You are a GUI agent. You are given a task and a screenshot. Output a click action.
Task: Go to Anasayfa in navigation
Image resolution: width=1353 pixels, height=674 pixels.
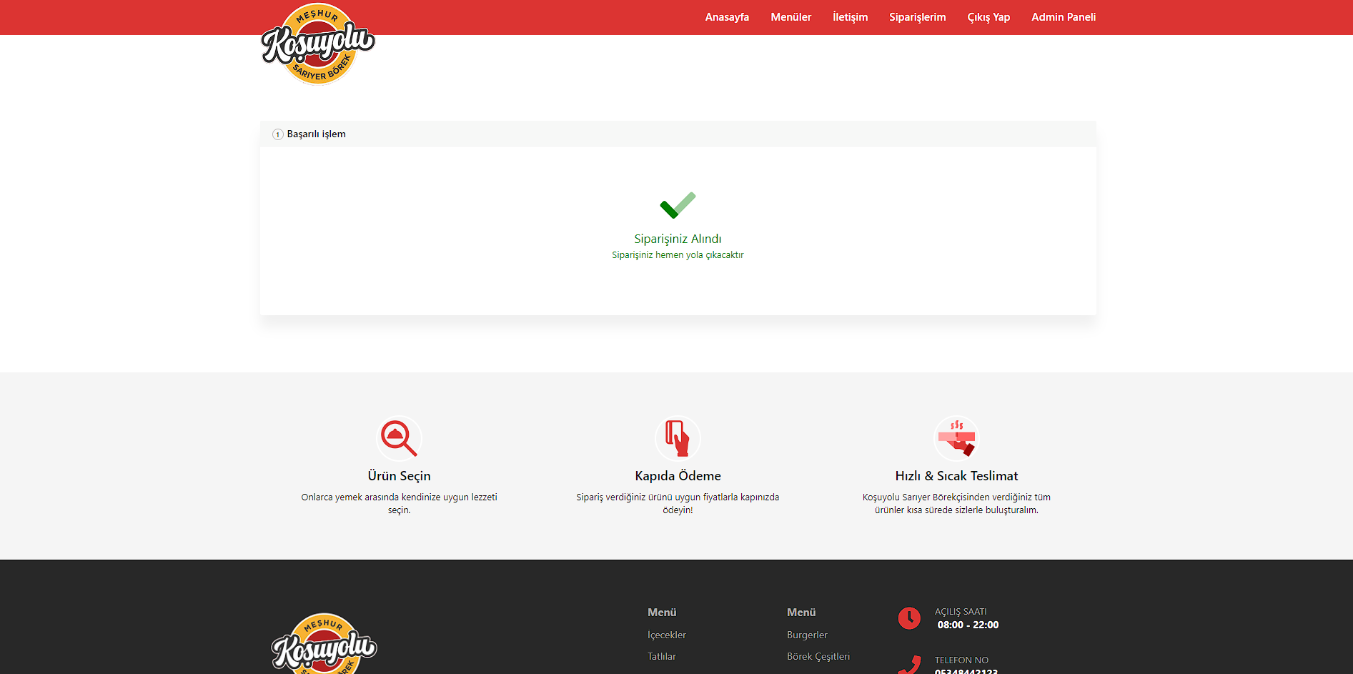tap(727, 17)
